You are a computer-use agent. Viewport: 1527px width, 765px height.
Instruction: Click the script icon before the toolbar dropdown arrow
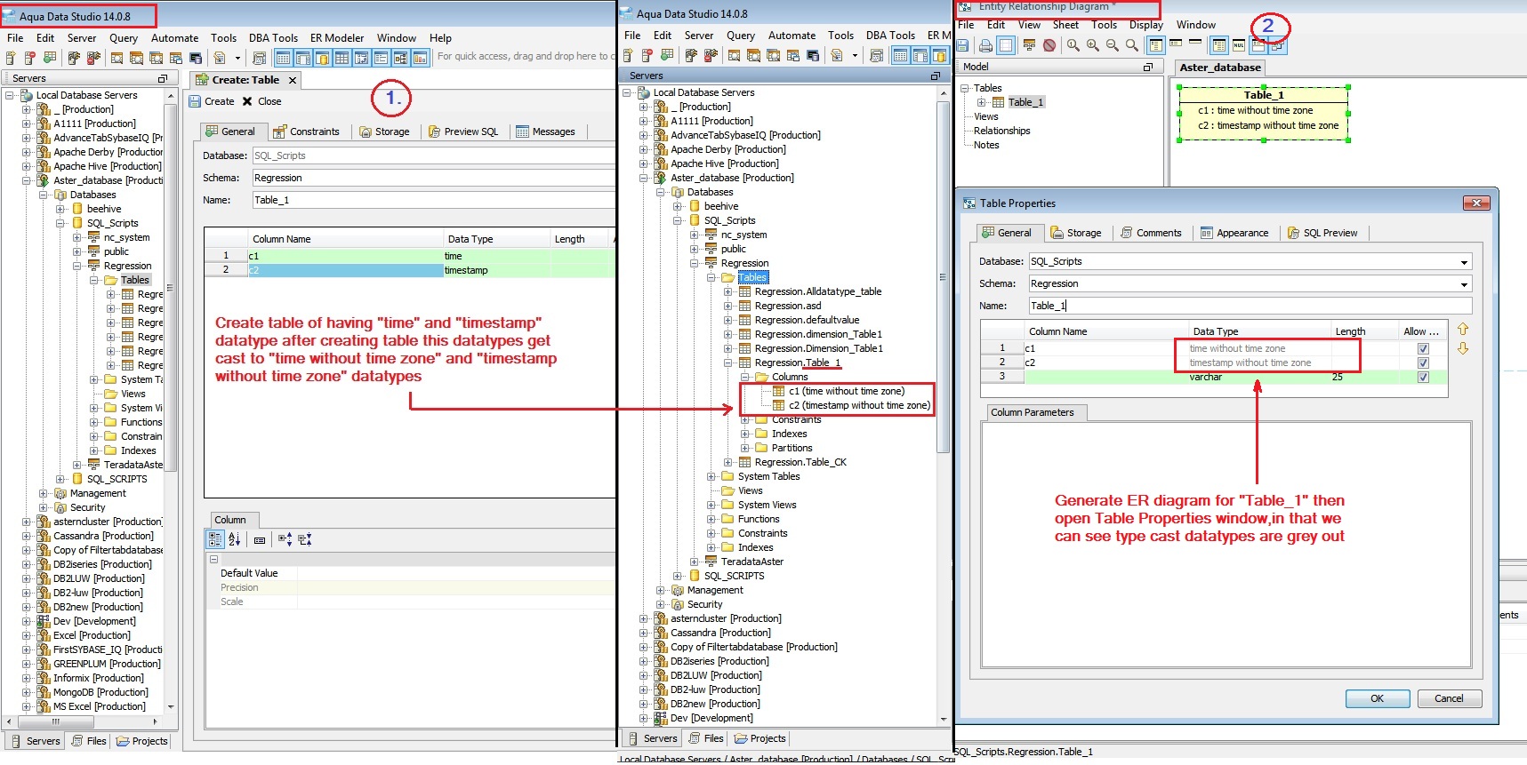[x=219, y=58]
